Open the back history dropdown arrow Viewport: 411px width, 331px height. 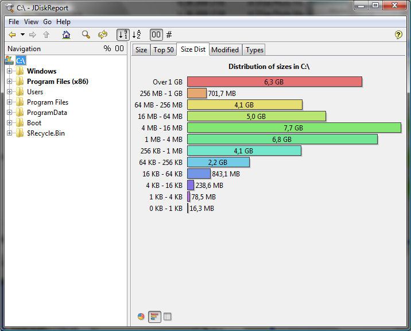tap(23, 34)
